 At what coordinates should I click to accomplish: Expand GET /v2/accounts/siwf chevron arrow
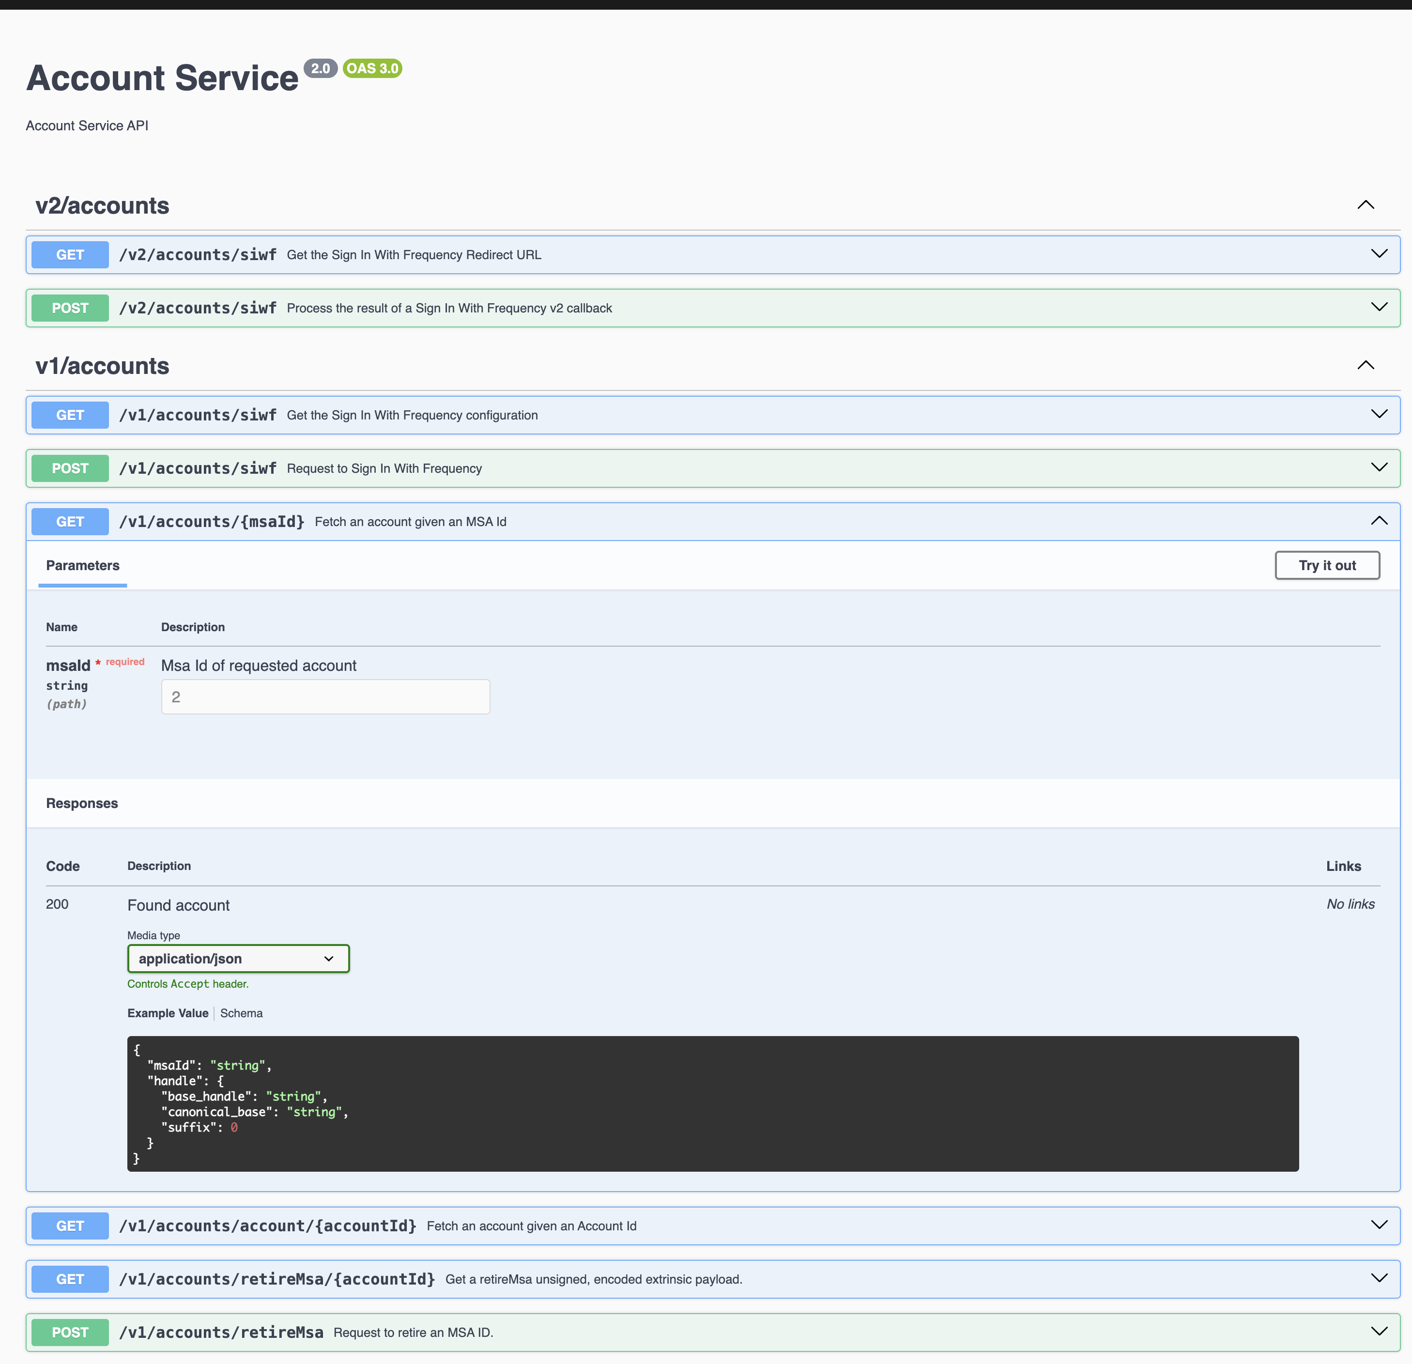(x=1379, y=254)
